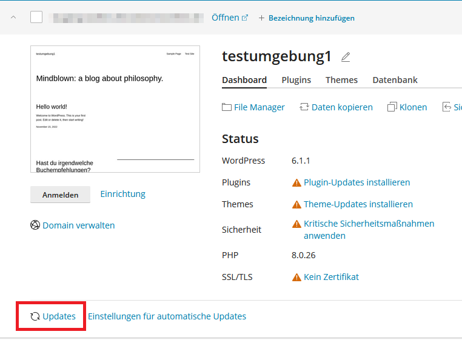The height and width of the screenshot is (340, 462).
Task: Open the site preview thumbnail
Action: (x=115, y=109)
